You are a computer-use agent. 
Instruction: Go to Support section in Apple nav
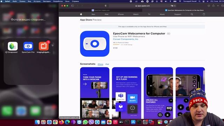point(178,14)
